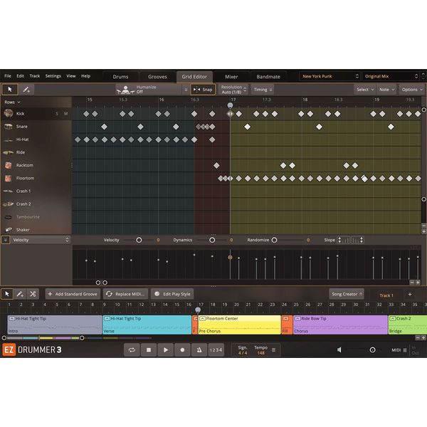Click the Randomize slider handle

point(274,240)
